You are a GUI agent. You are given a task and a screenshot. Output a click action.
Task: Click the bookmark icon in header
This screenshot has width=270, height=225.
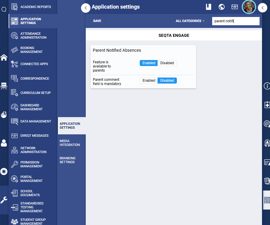pos(209,7)
